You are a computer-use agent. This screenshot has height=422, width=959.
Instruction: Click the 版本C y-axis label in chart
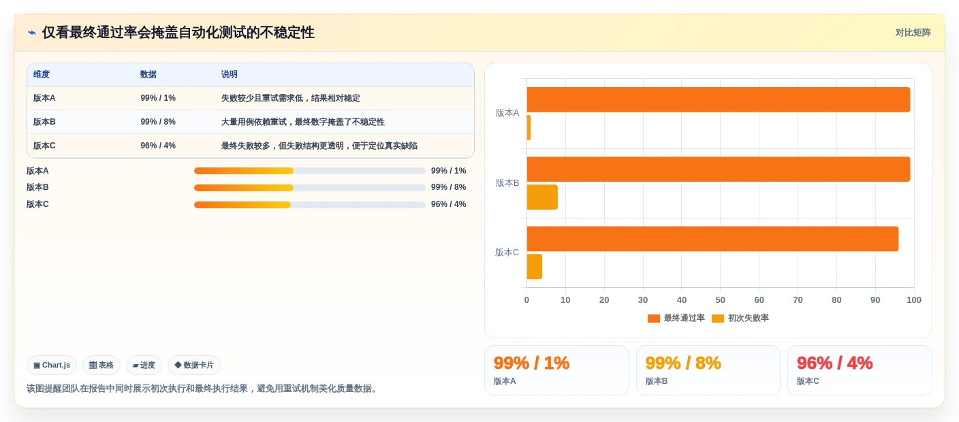click(507, 253)
